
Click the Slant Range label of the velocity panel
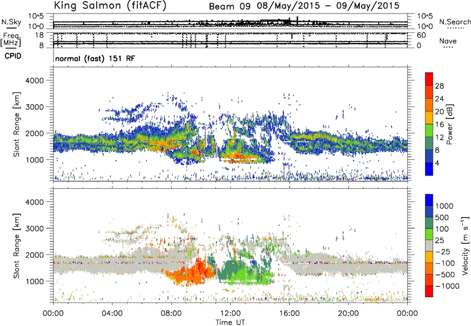click(x=16, y=246)
